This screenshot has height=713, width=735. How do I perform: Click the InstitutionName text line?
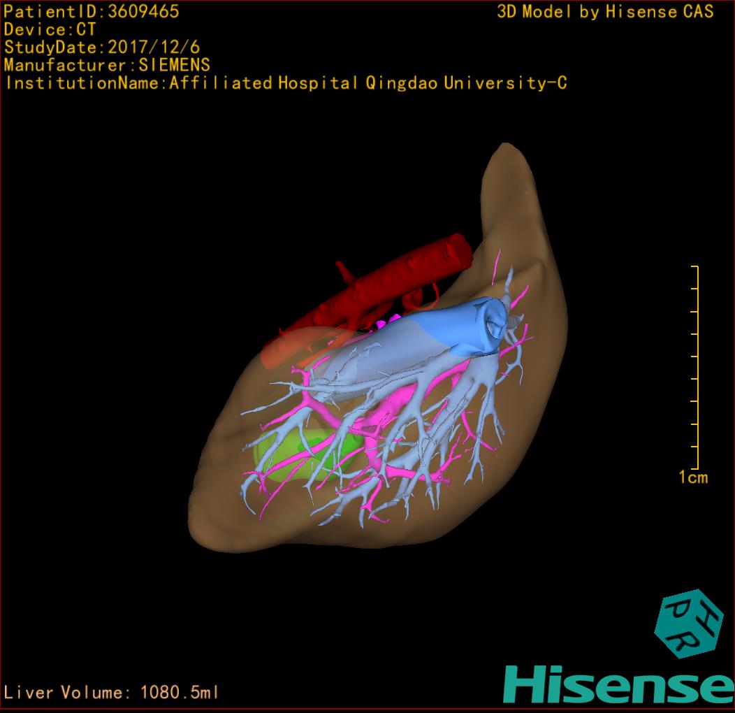(x=286, y=83)
